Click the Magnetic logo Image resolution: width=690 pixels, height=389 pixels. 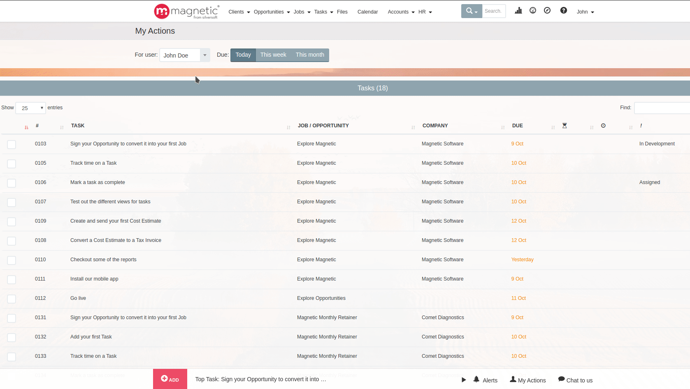point(186,12)
